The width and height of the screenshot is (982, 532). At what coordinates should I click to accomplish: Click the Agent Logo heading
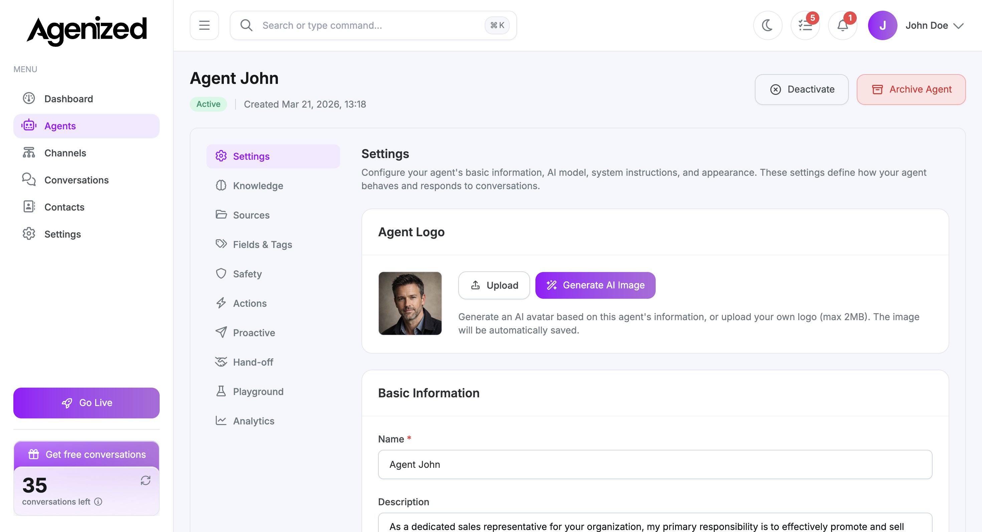pos(411,232)
